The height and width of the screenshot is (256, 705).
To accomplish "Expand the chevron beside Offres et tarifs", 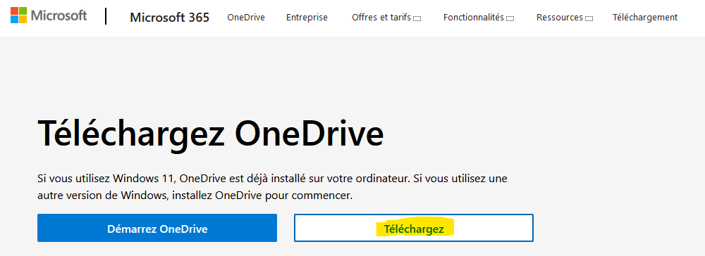I will (x=417, y=18).
